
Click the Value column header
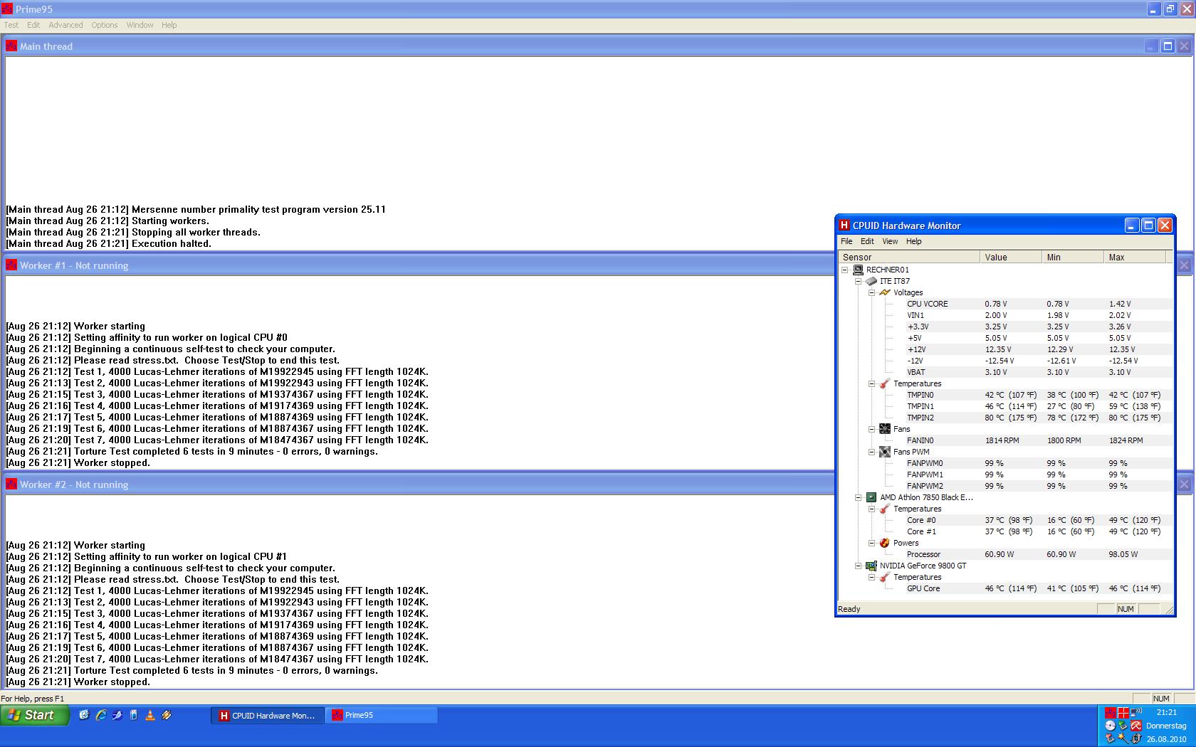1011,257
